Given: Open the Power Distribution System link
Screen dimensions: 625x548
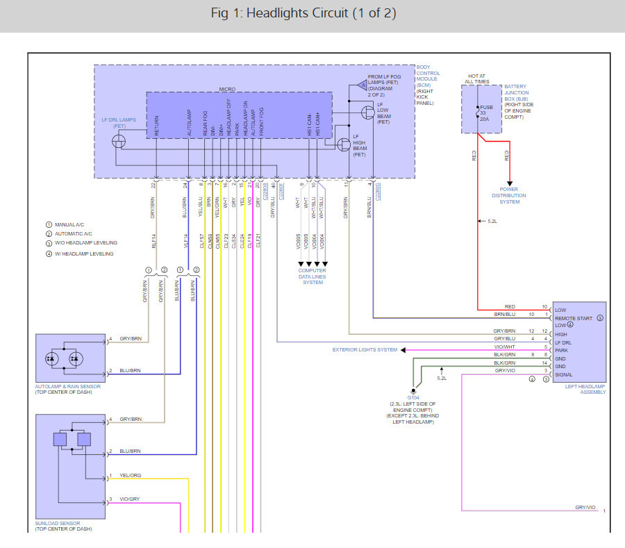Looking at the screenshot, I should click(x=509, y=196).
